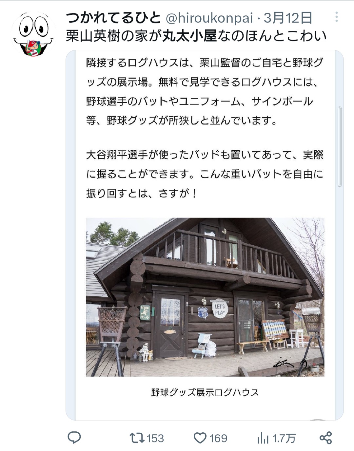Screen dimensions: 354x451
Task: Tap the scrollbar in embedded image
Action: coord(340,146)
